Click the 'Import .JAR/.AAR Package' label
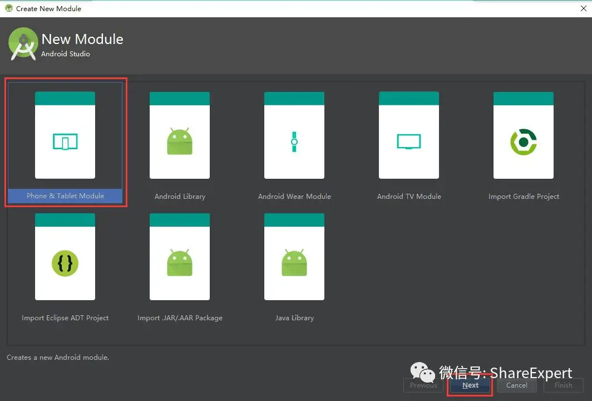592x401 pixels. 180,318
